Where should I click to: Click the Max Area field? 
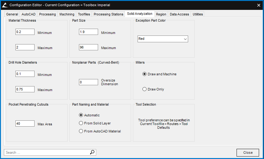pos(25,123)
